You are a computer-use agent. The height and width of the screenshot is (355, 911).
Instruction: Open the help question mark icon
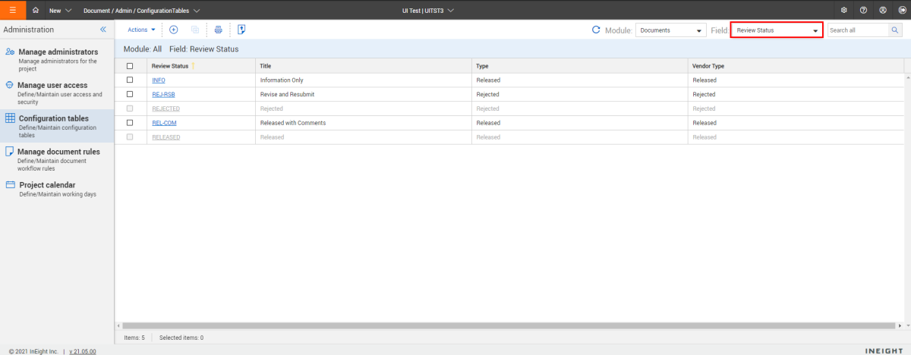pos(863,10)
